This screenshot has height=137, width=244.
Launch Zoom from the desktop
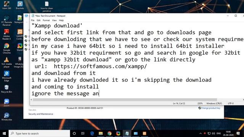tap(6, 103)
